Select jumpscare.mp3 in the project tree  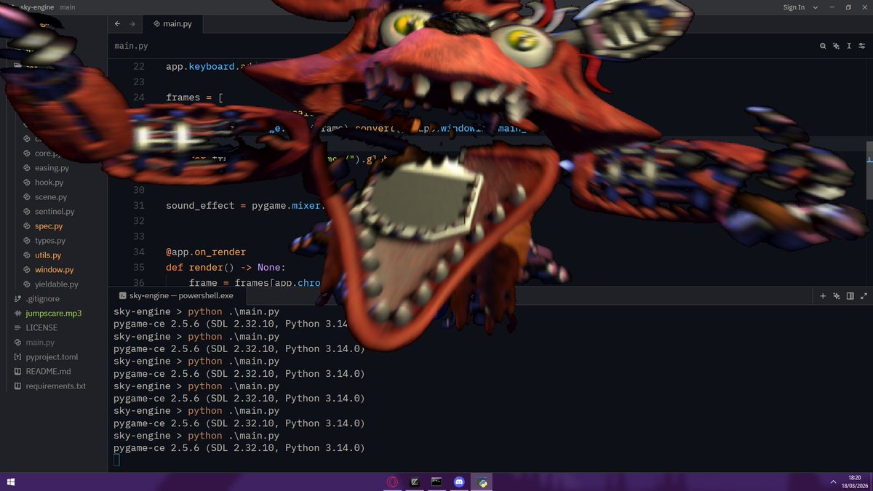53,314
